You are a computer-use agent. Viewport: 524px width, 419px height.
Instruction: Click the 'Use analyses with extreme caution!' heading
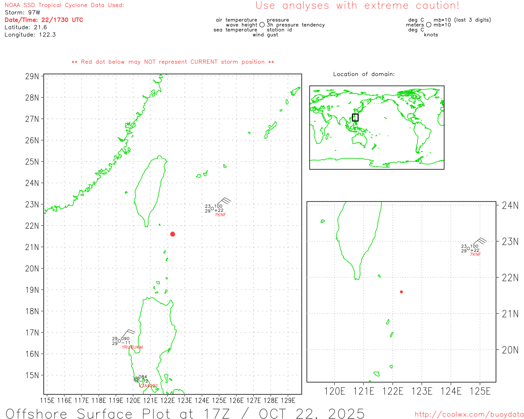click(357, 6)
